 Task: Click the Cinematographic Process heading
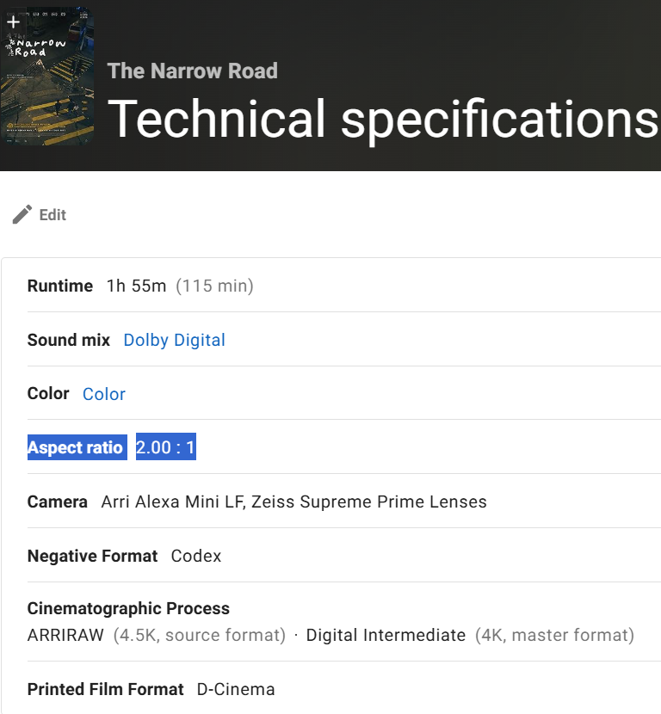point(128,608)
